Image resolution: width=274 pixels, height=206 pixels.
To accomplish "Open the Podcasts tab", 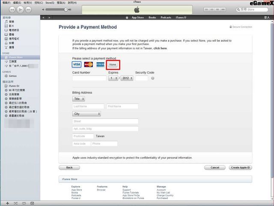I will [x=166, y=18].
